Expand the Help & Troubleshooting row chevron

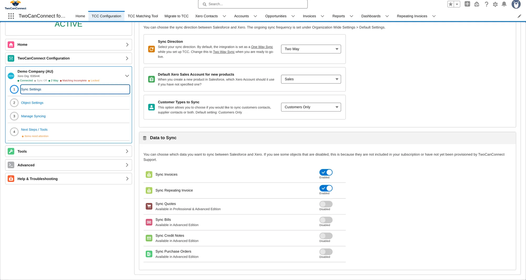point(127,179)
